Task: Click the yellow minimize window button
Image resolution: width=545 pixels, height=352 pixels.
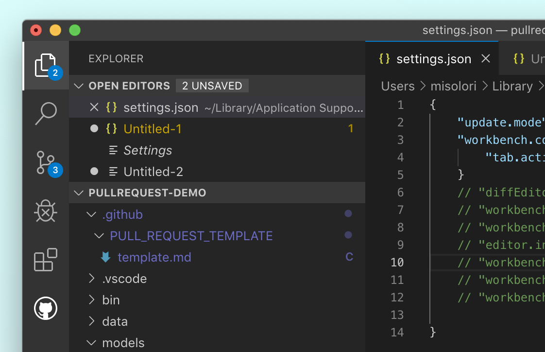Action: (55, 30)
